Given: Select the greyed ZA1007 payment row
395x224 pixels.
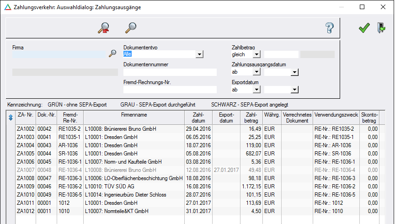Looking at the screenshot, I should (x=137, y=170).
